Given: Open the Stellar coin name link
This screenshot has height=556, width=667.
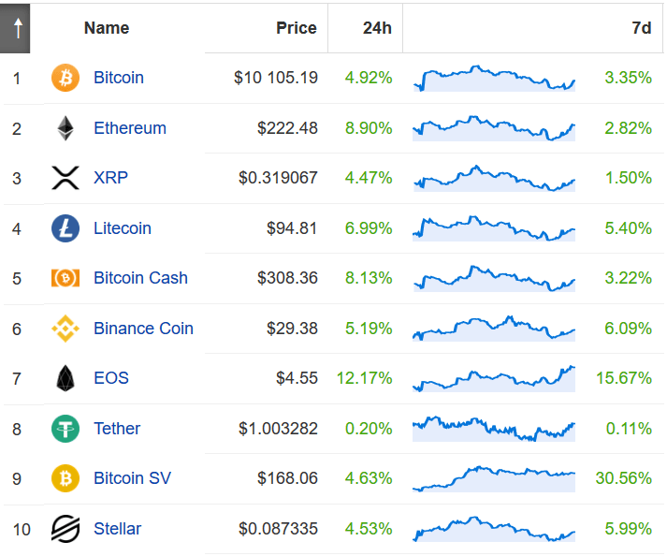Looking at the screenshot, I should (118, 529).
